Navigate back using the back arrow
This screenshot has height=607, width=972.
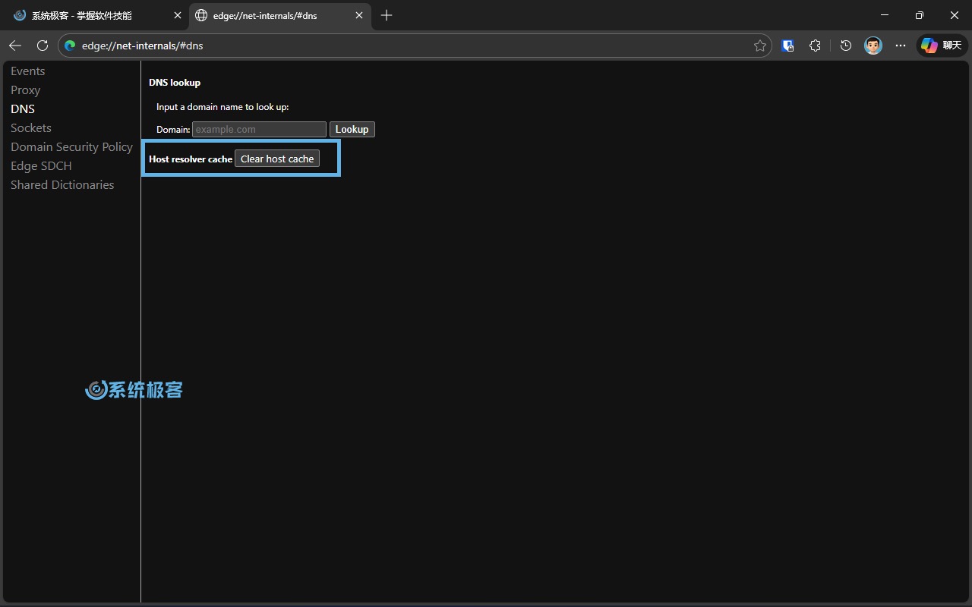pyautogui.click(x=14, y=45)
